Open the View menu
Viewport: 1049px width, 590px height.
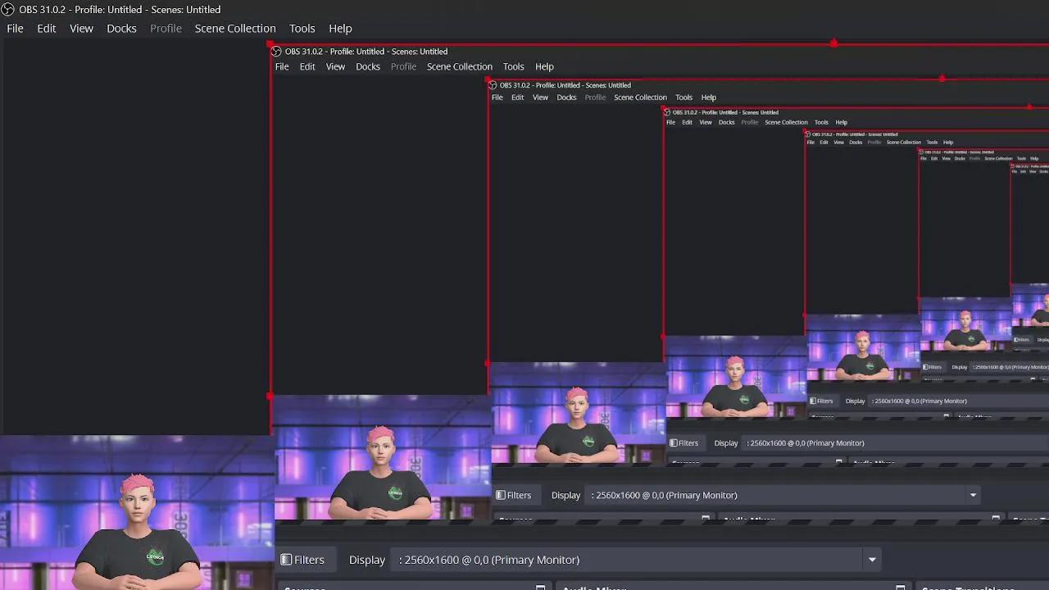point(81,28)
